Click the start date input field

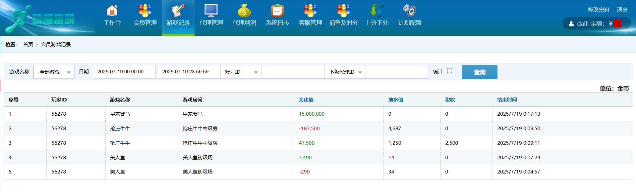(124, 72)
